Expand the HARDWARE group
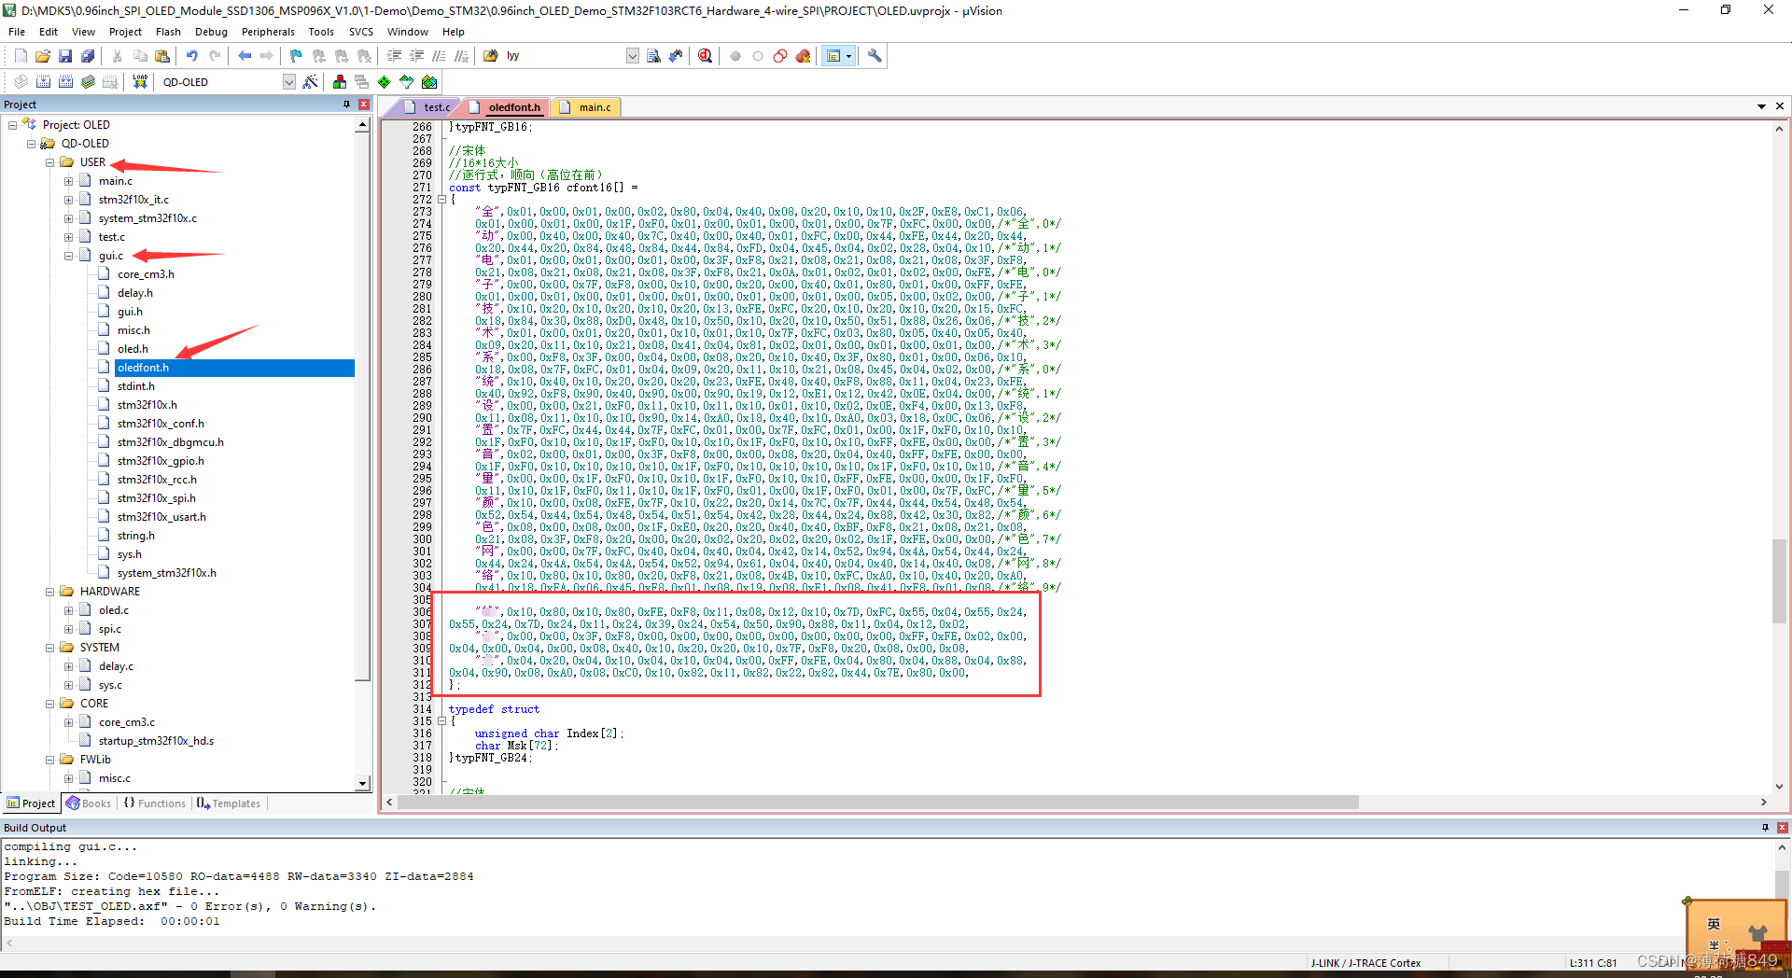 [x=49, y=591]
